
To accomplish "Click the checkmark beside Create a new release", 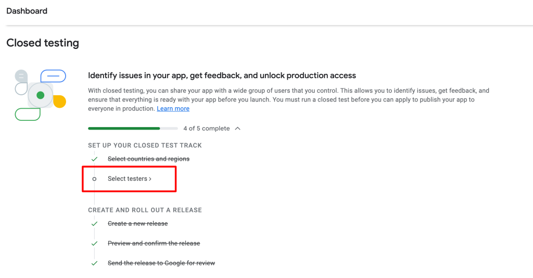I will [95, 224].
